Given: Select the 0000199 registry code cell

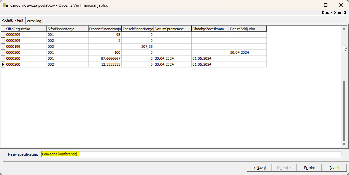Looking at the screenshot, I should (x=26, y=46).
